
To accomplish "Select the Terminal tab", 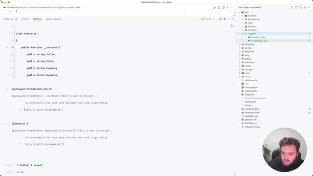I will [37, 19].
